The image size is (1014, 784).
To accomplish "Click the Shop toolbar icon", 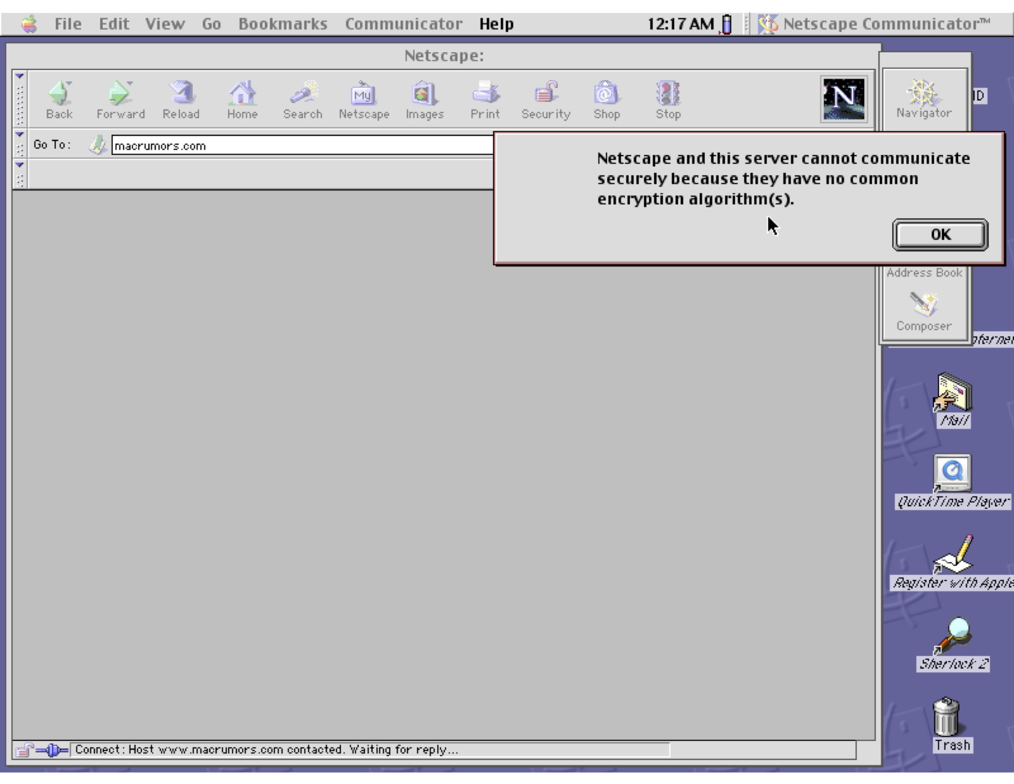I will pos(607,100).
